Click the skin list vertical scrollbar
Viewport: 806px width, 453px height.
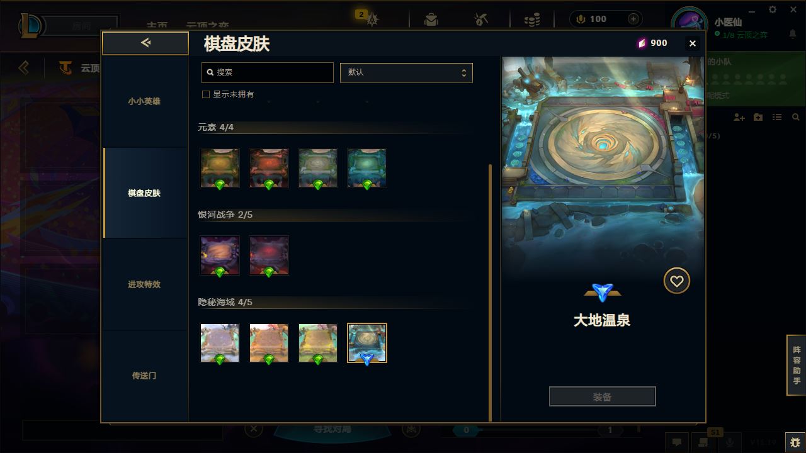[x=490, y=293]
